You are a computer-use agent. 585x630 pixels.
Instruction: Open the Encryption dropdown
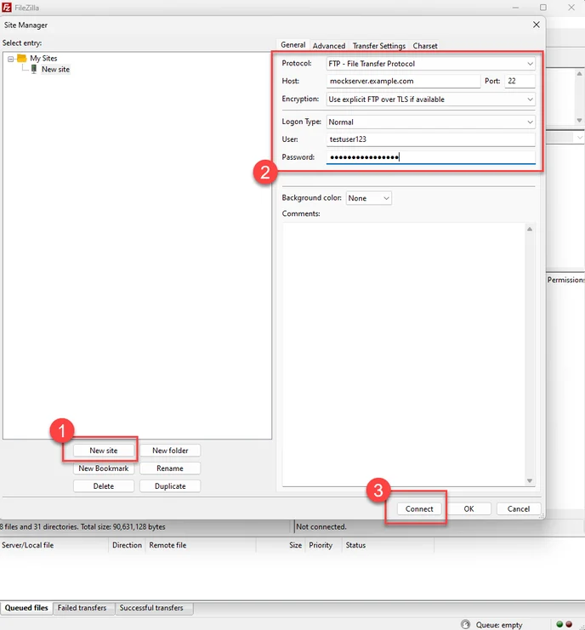pyautogui.click(x=431, y=99)
